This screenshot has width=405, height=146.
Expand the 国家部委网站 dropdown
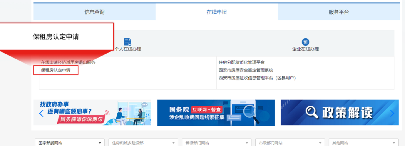[69, 143]
